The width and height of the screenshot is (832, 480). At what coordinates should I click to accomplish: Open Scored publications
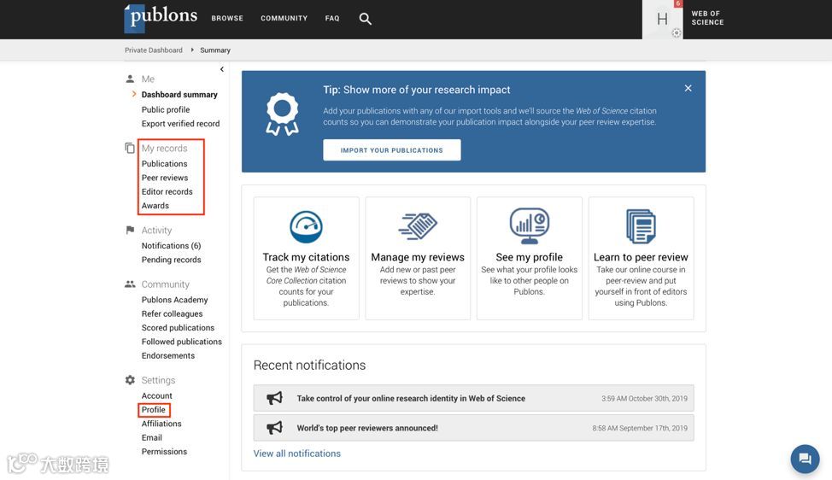(178, 328)
